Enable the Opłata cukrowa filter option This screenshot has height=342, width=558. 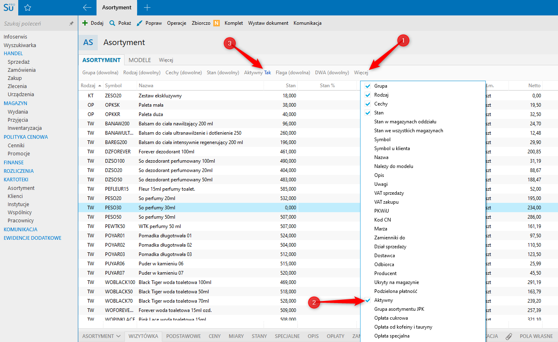(x=391, y=318)
